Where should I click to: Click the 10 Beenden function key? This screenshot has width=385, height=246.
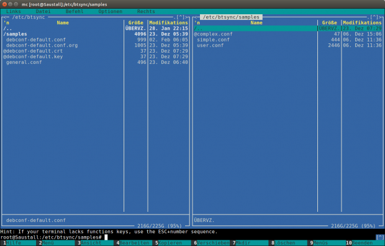tap(365, 243)
